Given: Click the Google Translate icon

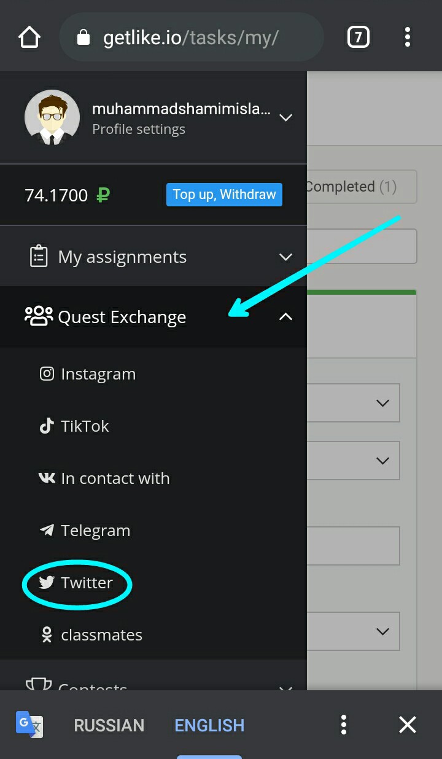Looking at the screenshot, I should 29,725.
